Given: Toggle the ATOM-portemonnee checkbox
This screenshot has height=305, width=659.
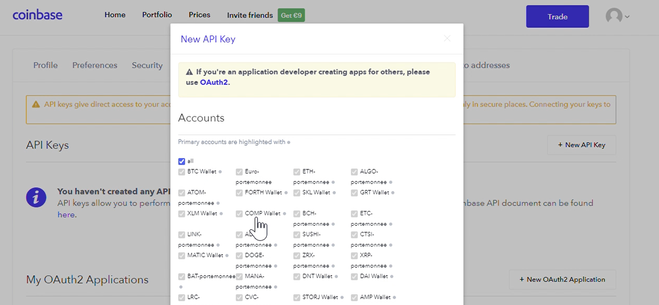Looking at the screenshot, I should (182, 193).
